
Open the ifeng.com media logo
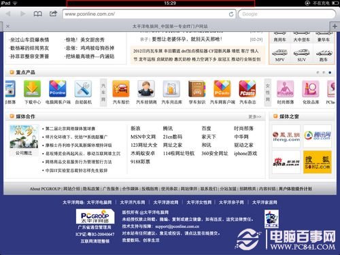coord(286,137)
